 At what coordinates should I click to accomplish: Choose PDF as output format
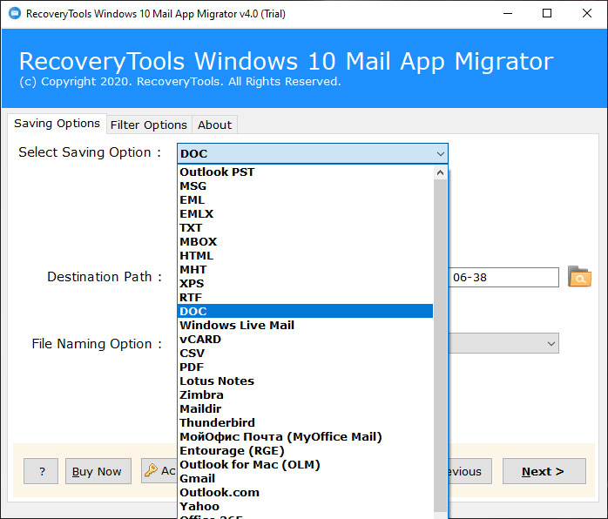tap(305, 367)
